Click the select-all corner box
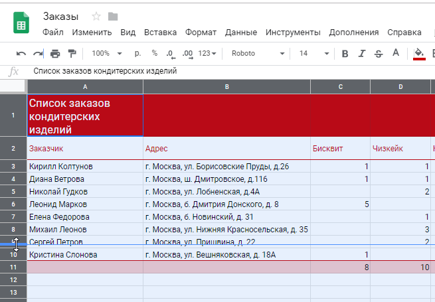This screenshot has width=435, height=302. (13, 86)
